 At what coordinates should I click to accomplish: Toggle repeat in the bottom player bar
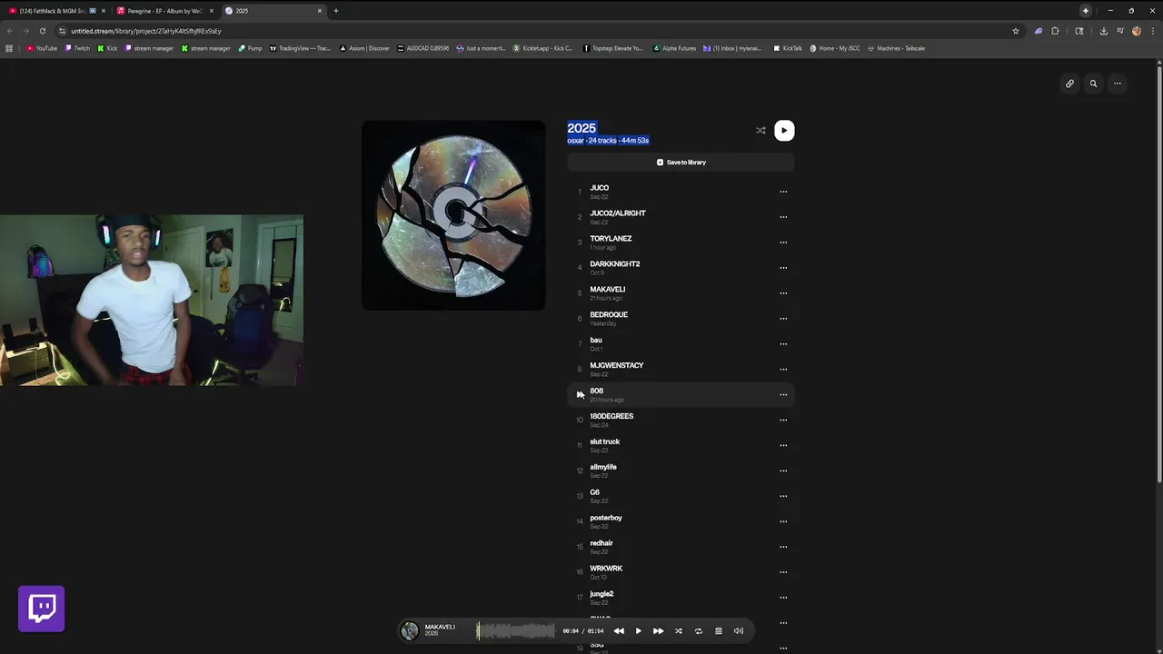698,631
